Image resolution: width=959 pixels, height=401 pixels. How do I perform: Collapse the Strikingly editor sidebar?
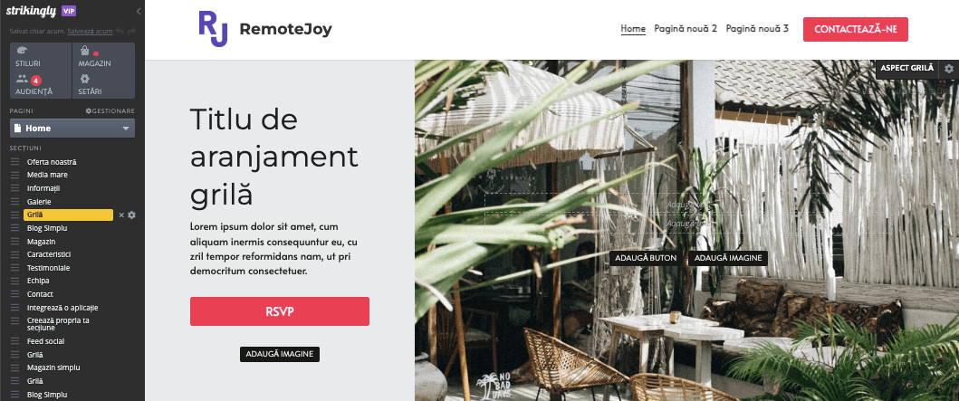139,11
